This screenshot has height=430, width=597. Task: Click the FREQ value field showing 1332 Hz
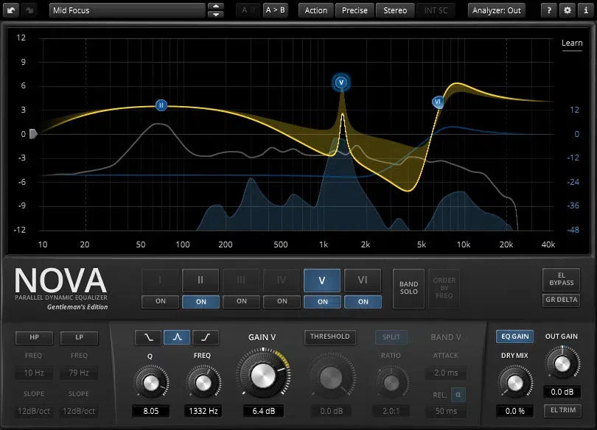(201, 410)
